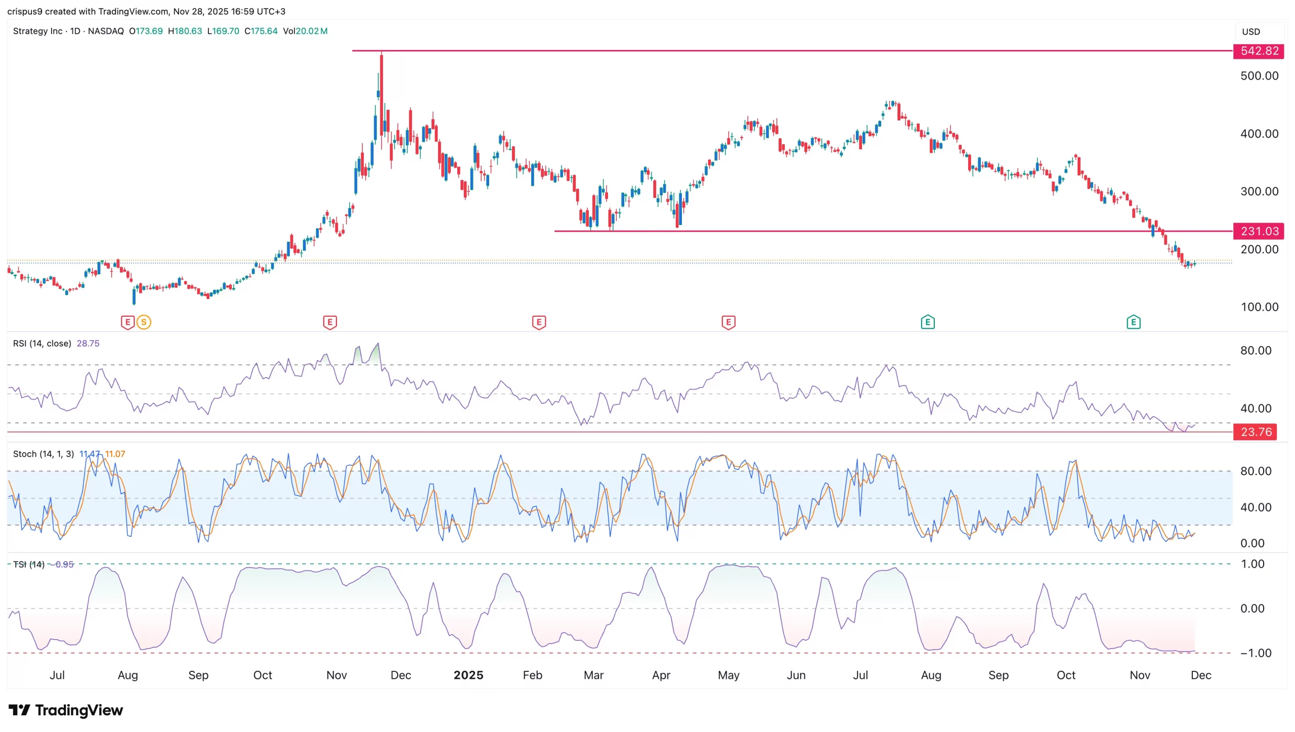Click the orange S split marker

point(144,322)
